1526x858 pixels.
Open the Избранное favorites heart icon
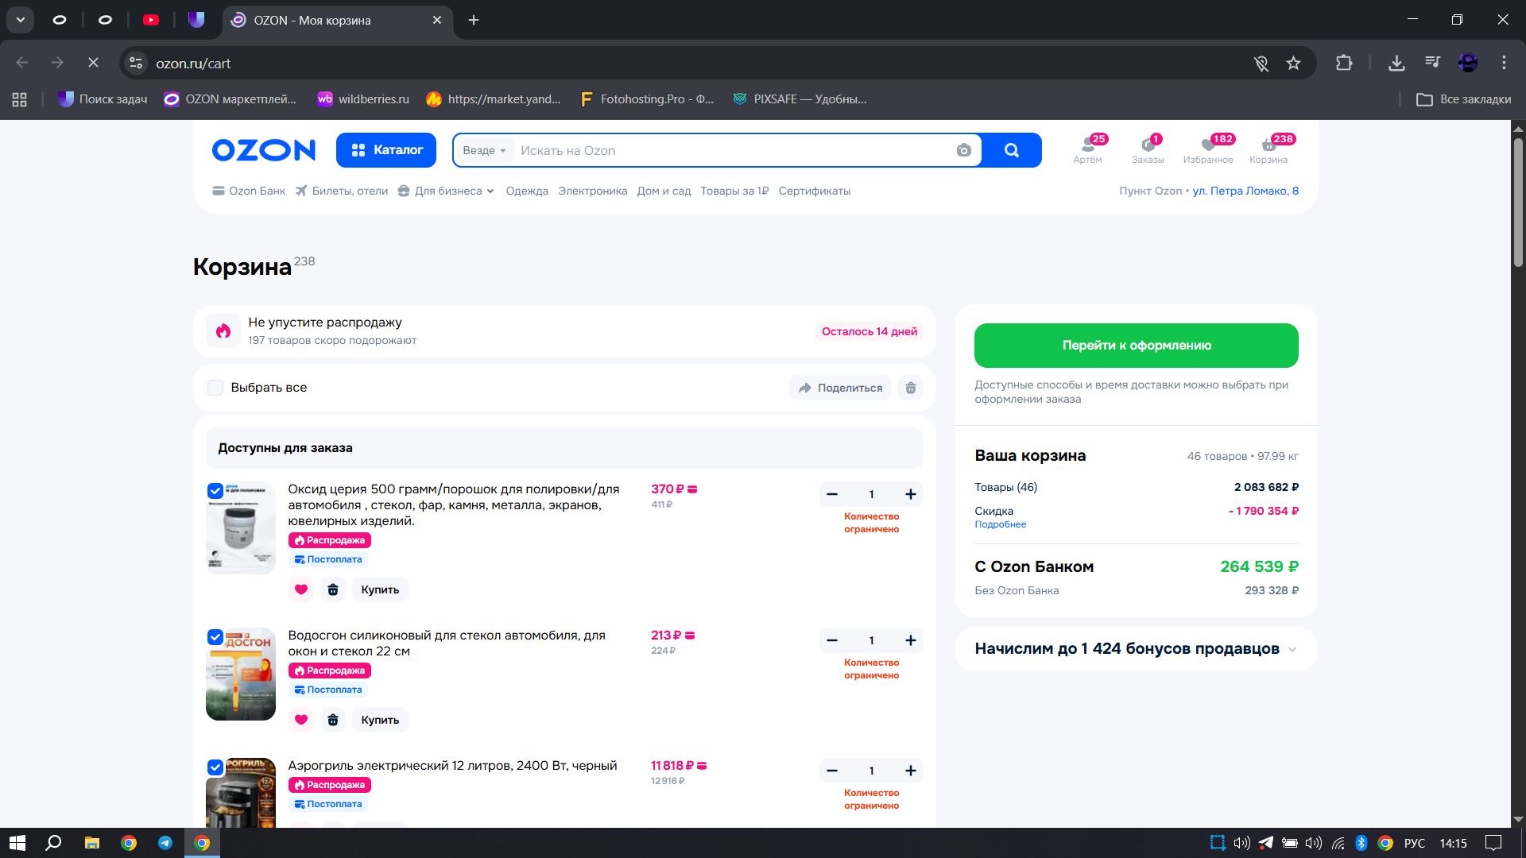[x=1208, y=145]
